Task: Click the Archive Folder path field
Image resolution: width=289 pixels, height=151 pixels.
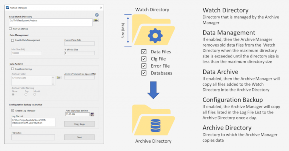Action: 33,81
